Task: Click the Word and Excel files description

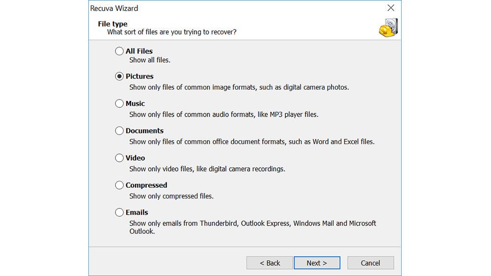Action: 252,142
